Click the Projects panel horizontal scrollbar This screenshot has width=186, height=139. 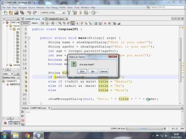[x=11, y=69]
